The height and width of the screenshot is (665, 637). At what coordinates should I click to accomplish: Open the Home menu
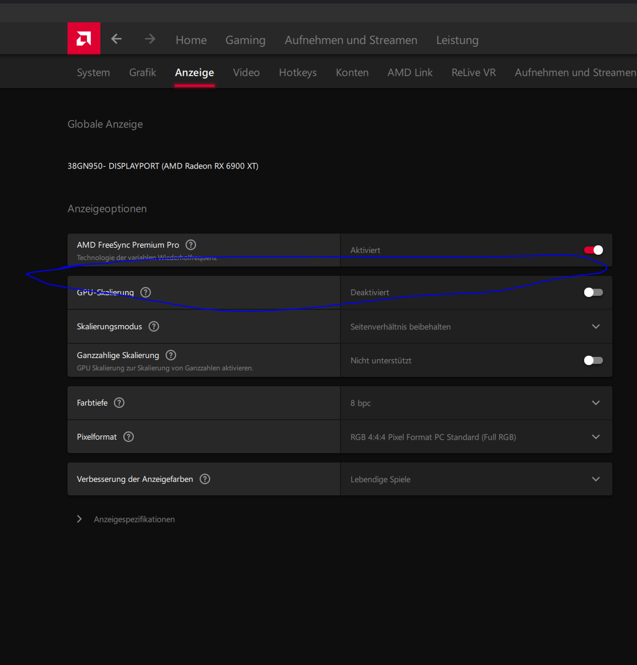pyautogui.click(x=191, y=40)
